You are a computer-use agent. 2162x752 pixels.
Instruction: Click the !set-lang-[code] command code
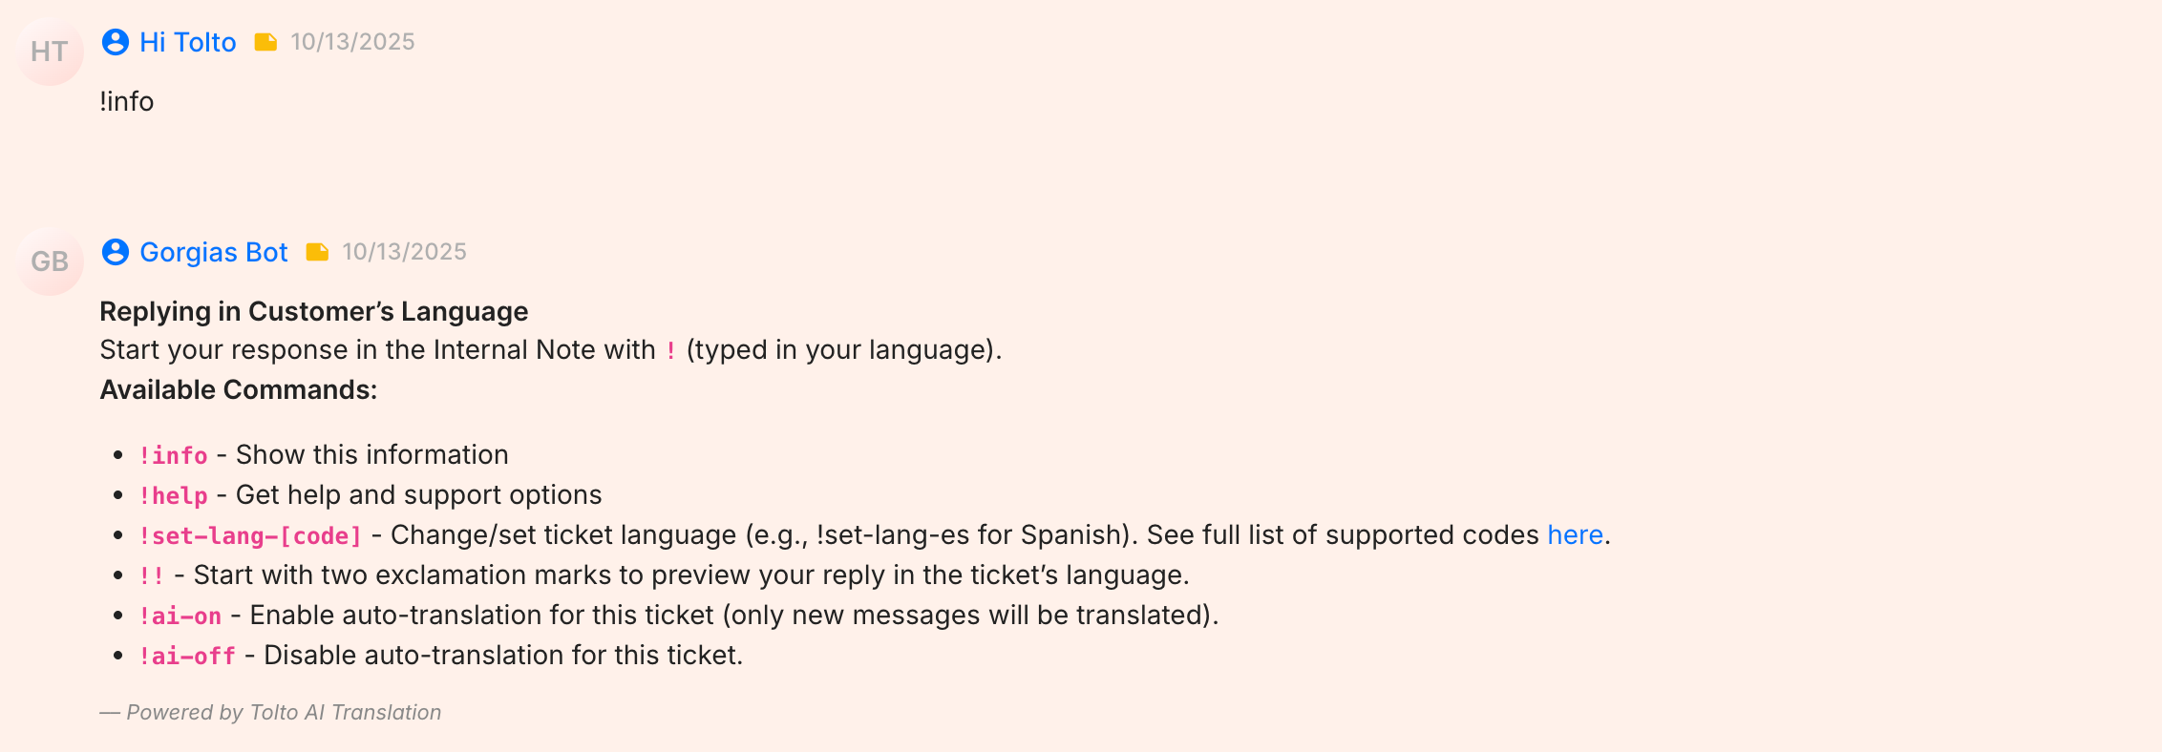[250, 535]
